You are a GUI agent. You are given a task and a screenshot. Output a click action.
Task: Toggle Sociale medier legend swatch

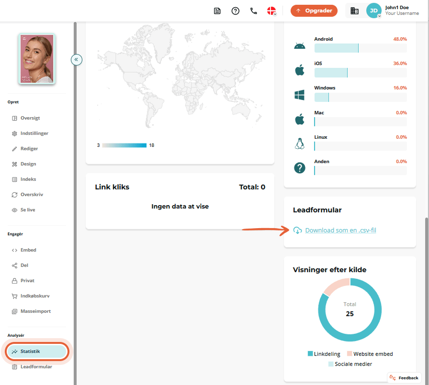point(331,364)
